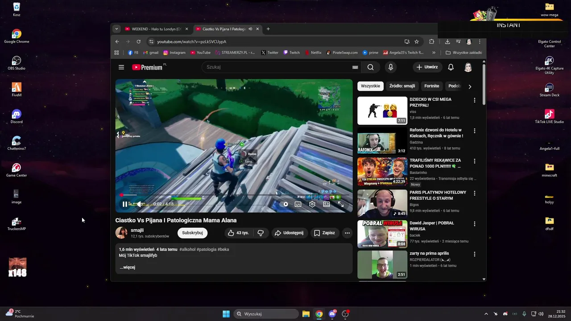Viewport: 571px width, 321px height.
Task: Select Discord desktop icon
Action: (x=17, y=116)
